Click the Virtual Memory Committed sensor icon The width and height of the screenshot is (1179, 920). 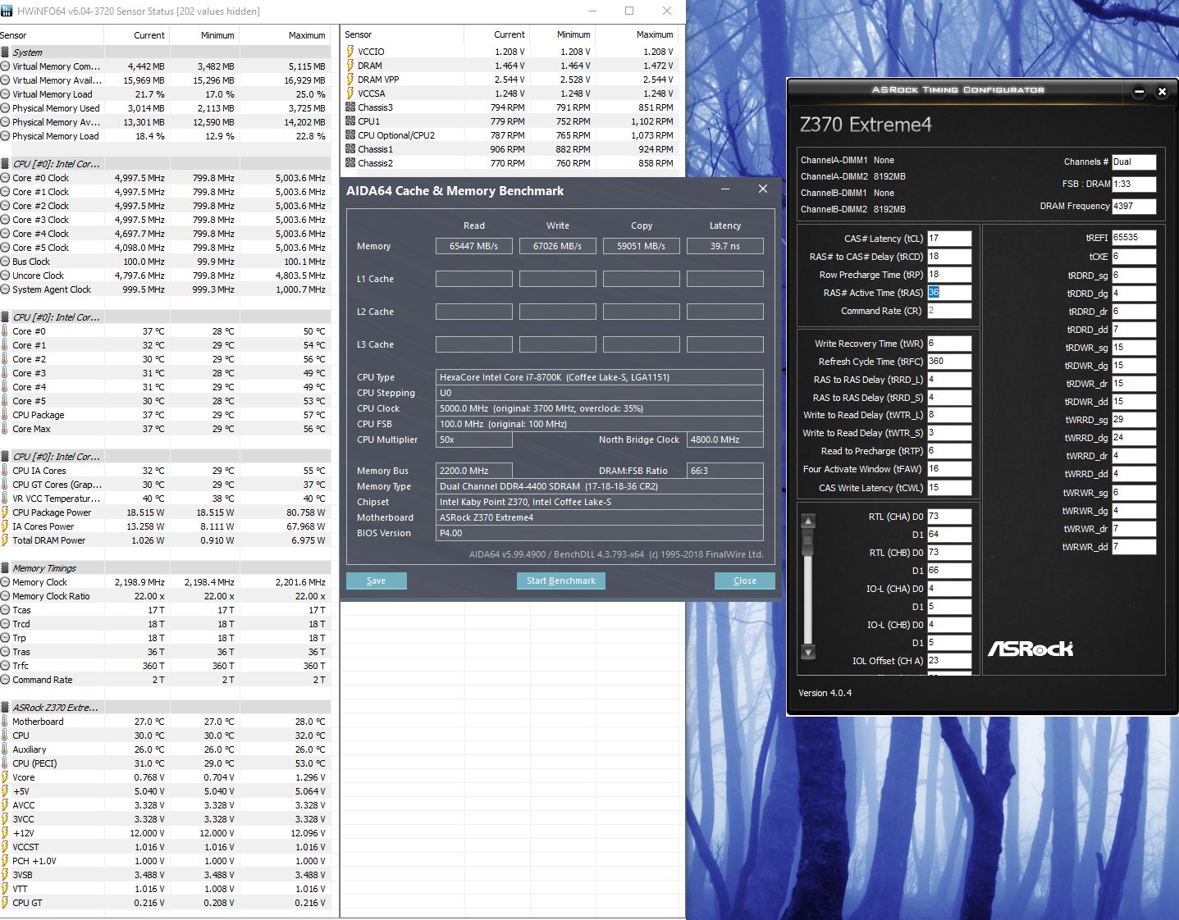tap(6, 66)
